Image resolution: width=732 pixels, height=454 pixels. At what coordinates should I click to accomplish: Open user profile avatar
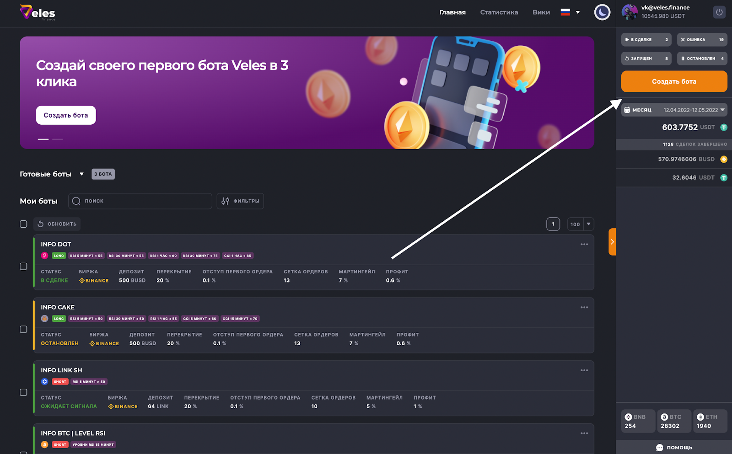coord(630,12)
